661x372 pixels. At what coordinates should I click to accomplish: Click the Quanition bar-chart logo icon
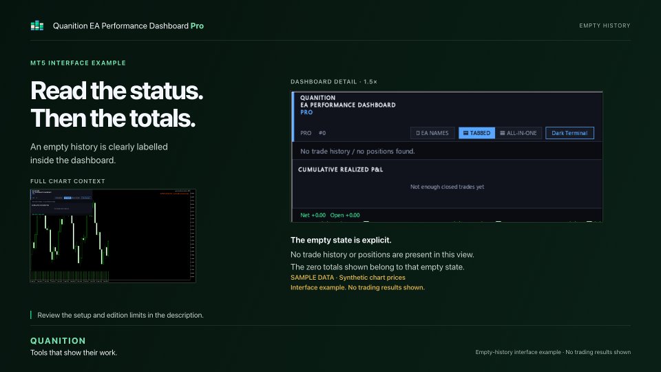pyautogui.click(x=37, y=25)
